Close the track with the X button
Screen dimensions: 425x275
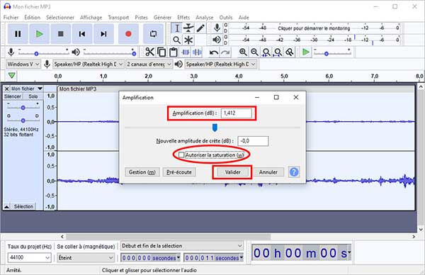7,89
